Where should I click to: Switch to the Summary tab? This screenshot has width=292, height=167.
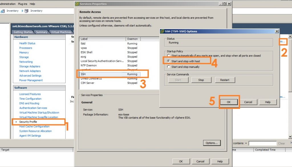point(42,32)
